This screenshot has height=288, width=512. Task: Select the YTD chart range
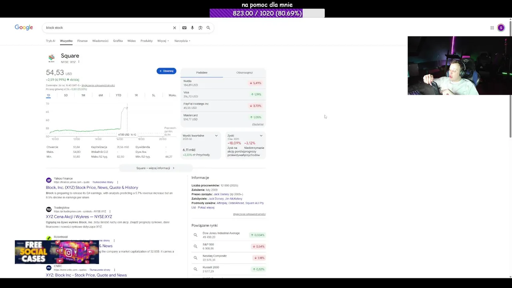[x=118, y=95]
